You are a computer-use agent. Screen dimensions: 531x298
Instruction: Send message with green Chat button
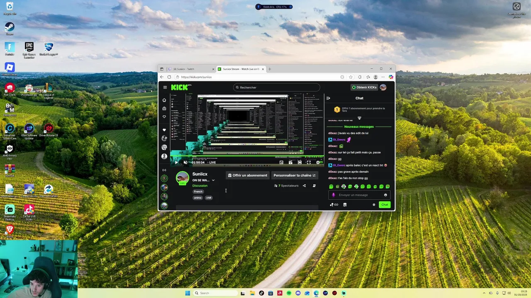(385, 205)
